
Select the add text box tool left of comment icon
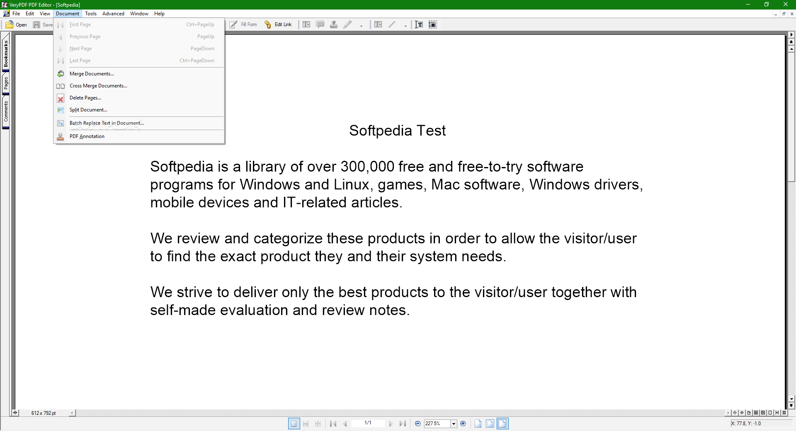[306, 25]
